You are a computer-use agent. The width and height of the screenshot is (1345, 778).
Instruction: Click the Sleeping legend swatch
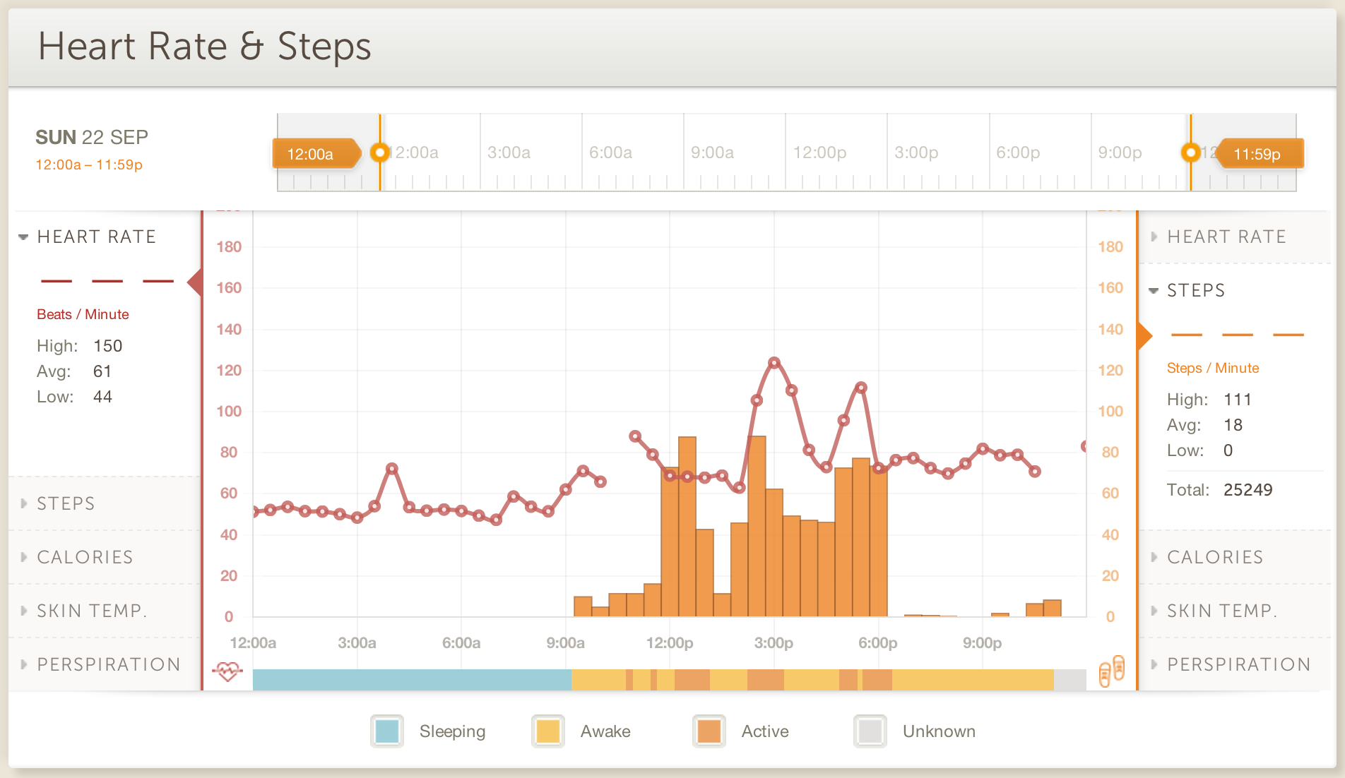tap(387, 731)
